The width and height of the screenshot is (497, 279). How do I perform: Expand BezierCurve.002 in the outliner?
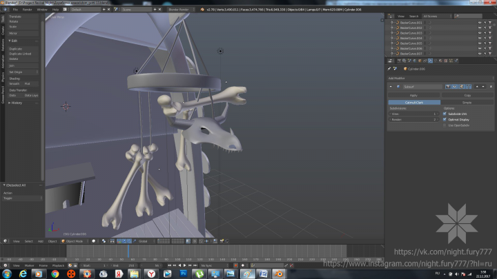392,28
